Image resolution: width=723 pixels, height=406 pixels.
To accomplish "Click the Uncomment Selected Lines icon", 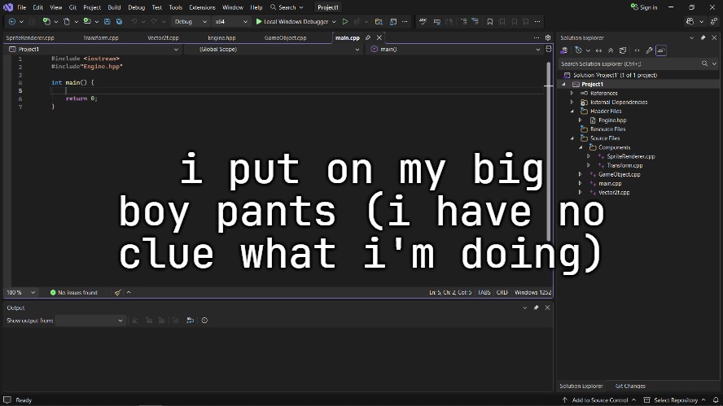I will tap(475, 22).
